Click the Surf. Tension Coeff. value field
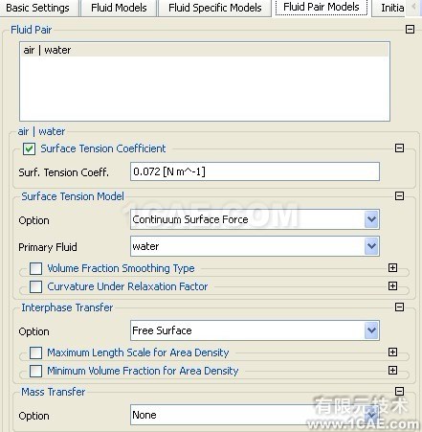422x432 pixels. point(255,171)
